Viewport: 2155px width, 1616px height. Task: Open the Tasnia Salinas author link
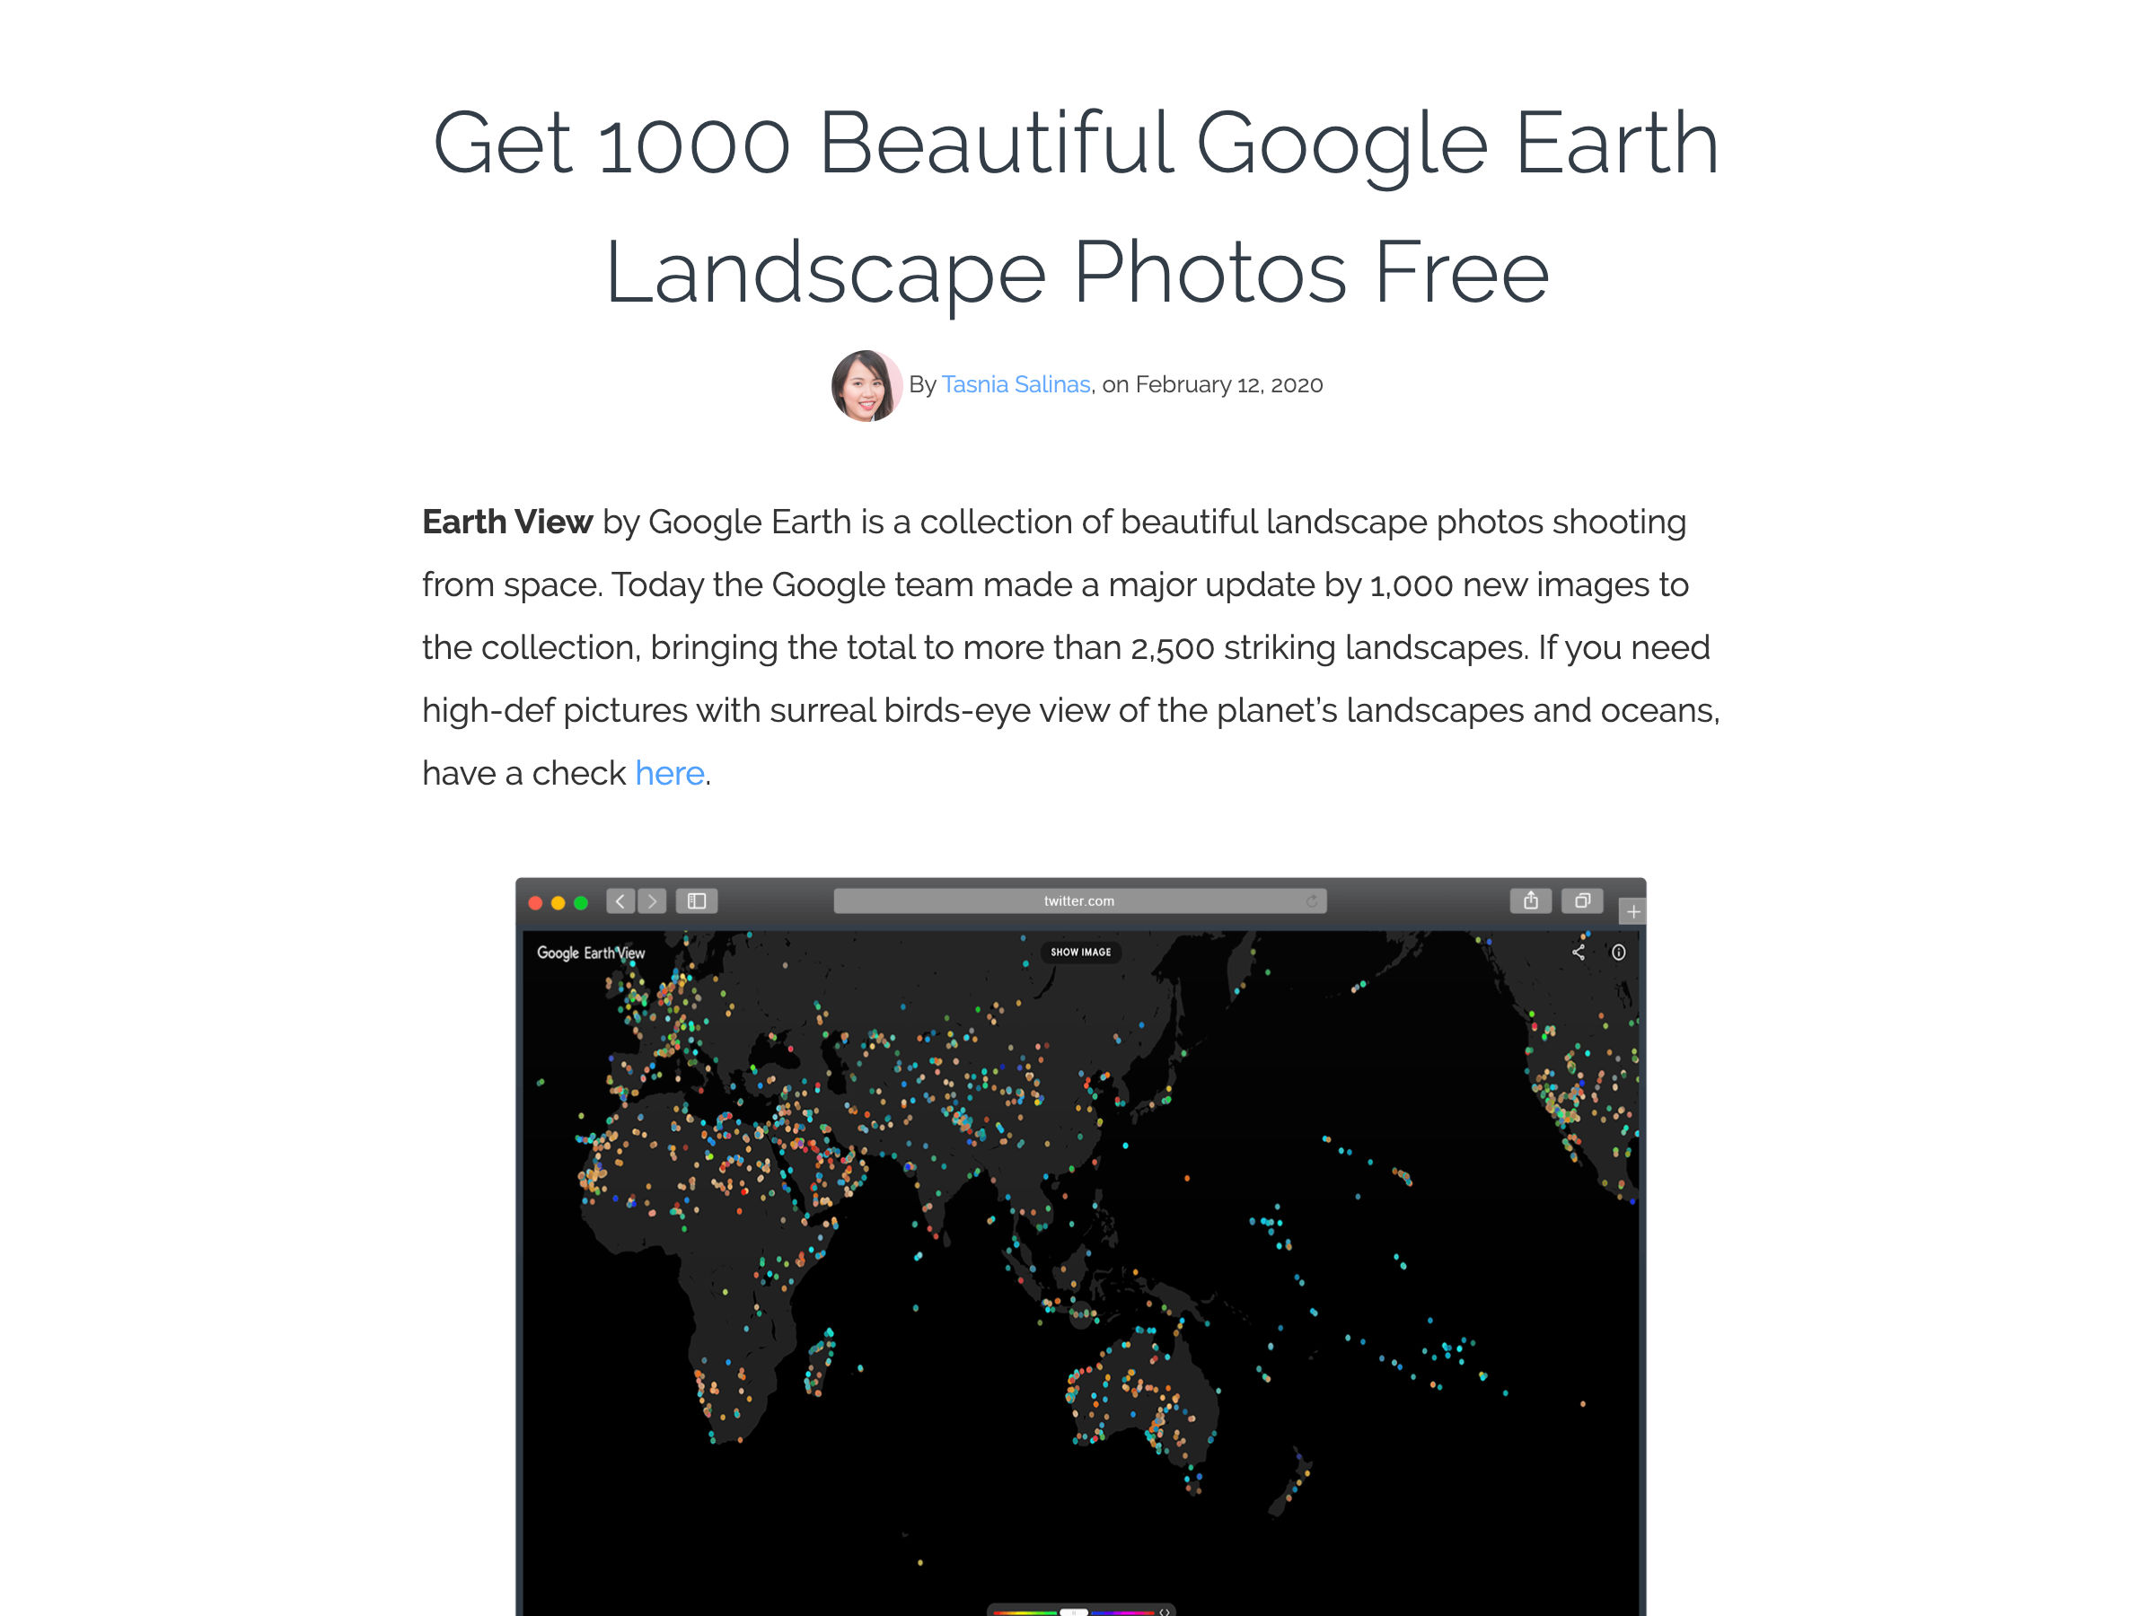click(x=1016, y=385)
